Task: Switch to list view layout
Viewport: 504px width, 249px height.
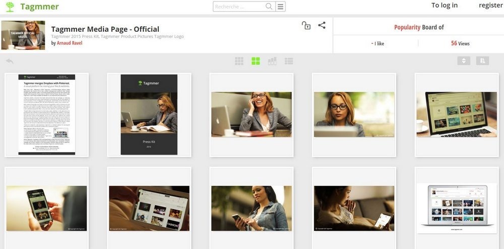Action: [289, 61]
